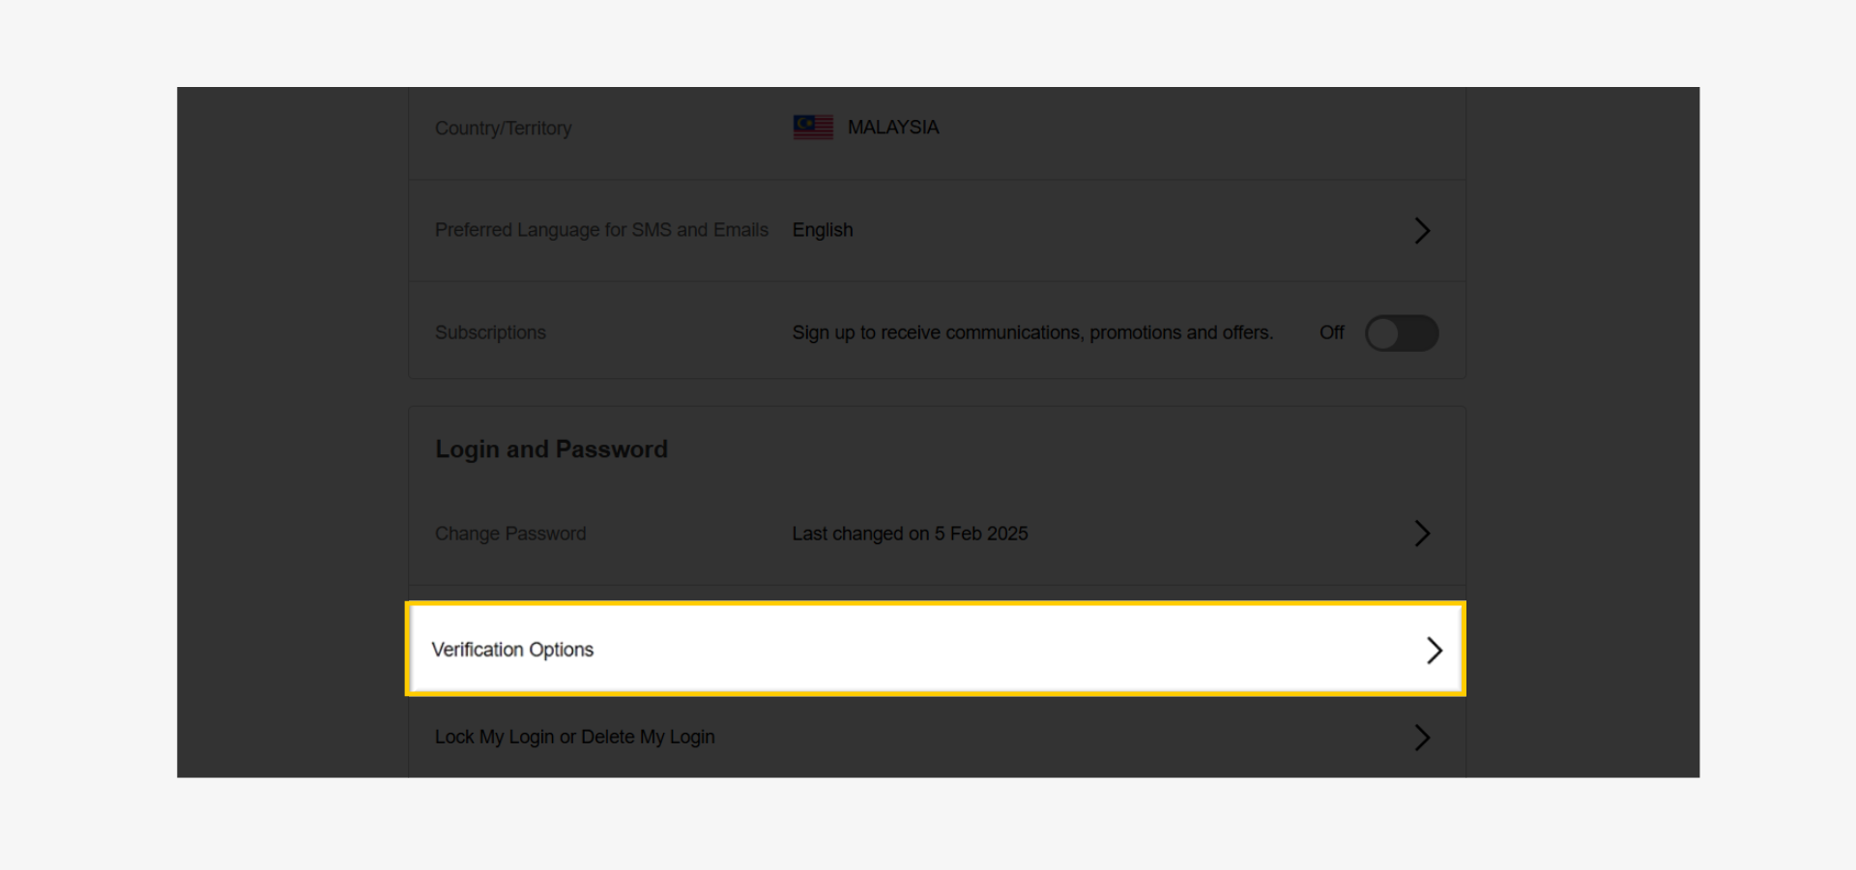This screenshot has width=1856, height=870.
Task: Click the Malaysia flag icon
Action: [x=813, y=128]
